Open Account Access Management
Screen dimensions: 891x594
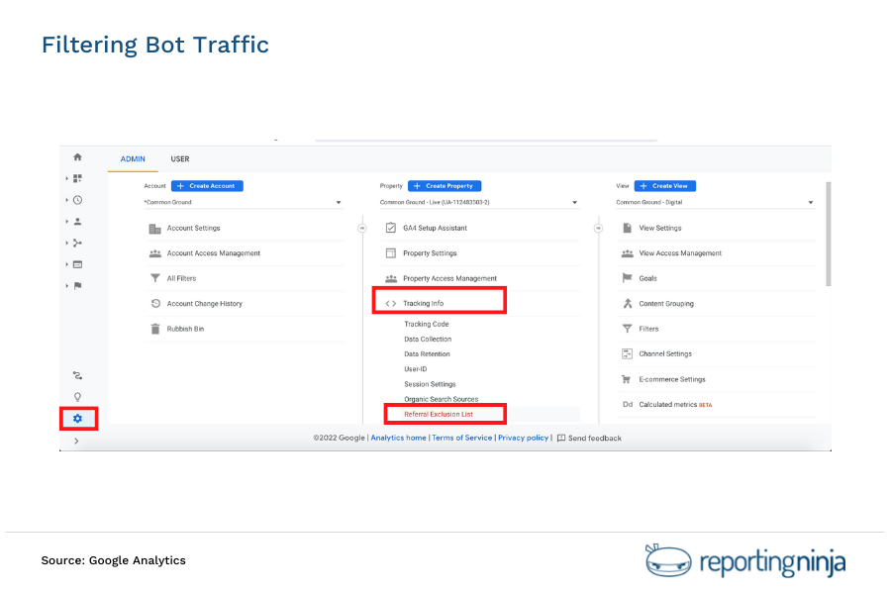[x=245, y=253]
